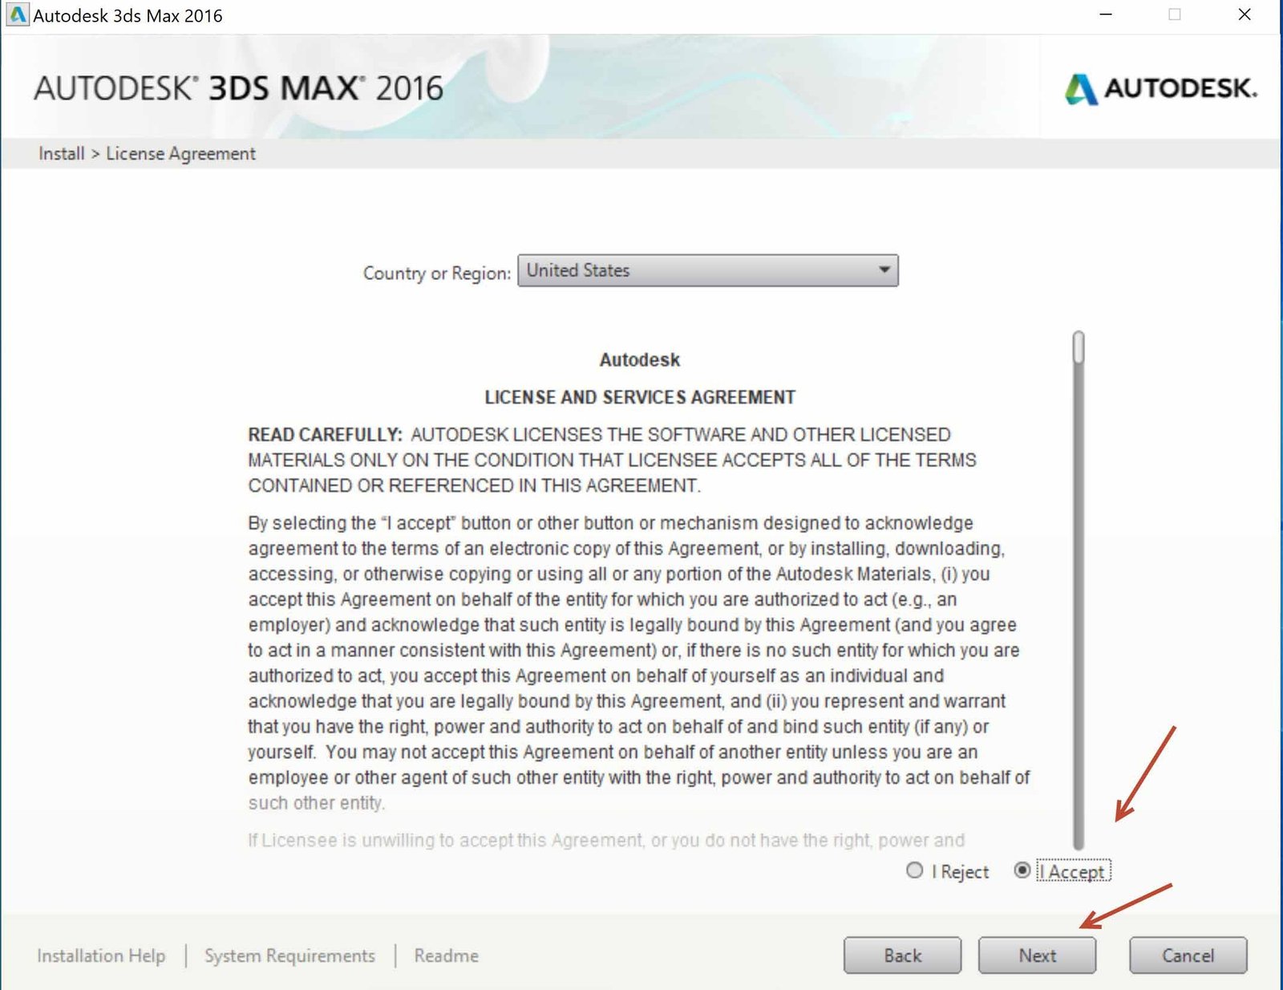Click the "Install" breadcrumb link
The height and width of the screenshot is (990, 1283).
tap(61, 153)
